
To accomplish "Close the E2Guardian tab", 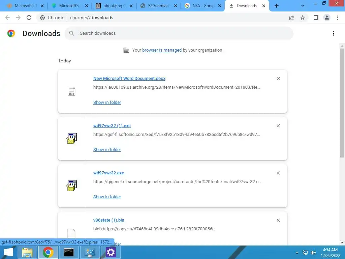I will point(175,6).
